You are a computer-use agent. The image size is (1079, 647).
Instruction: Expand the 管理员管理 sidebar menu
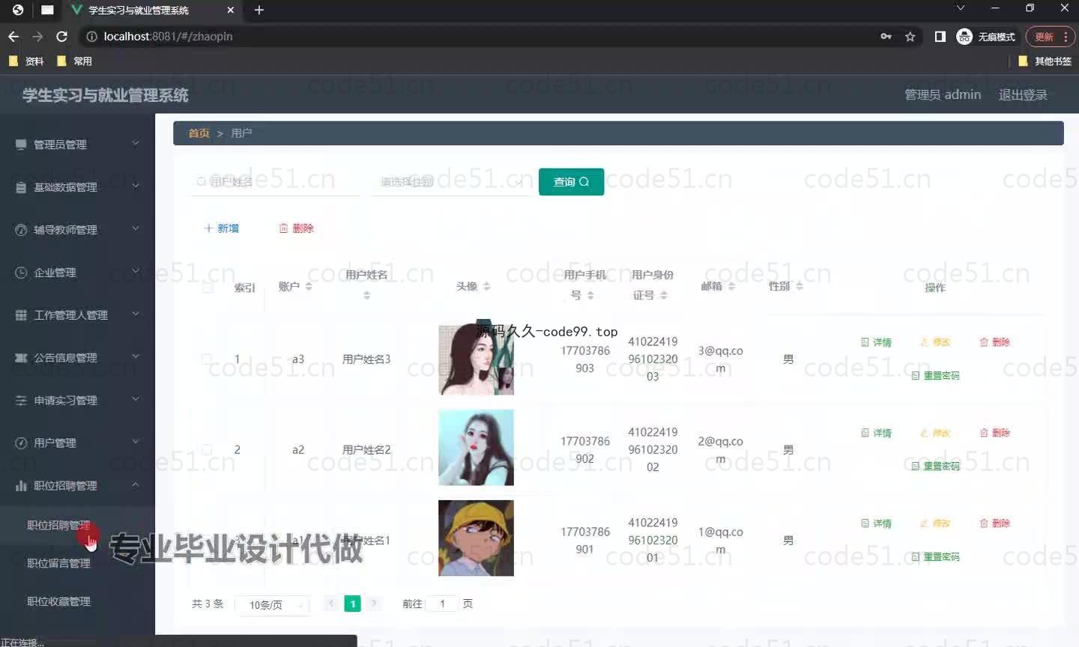tap(77, 144)
